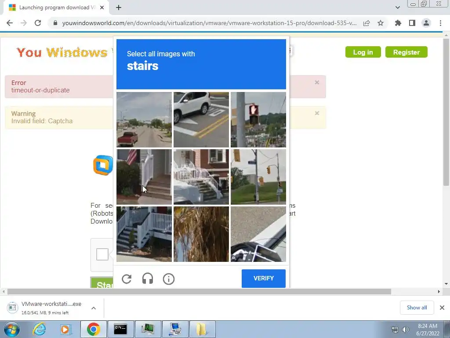Select the image with red pickup truck
This screenshot has width=450, height=338.
(x=144, y=120)
